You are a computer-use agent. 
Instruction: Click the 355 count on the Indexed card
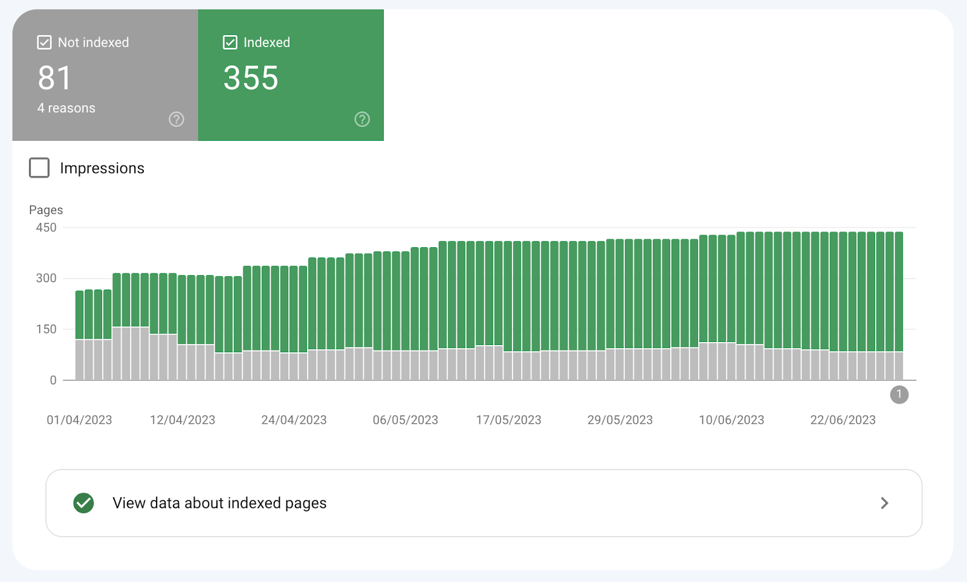click(x=251, y=78)
